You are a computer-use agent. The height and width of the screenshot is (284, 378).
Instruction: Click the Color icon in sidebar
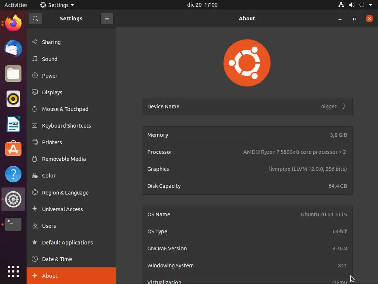[35, 176]
